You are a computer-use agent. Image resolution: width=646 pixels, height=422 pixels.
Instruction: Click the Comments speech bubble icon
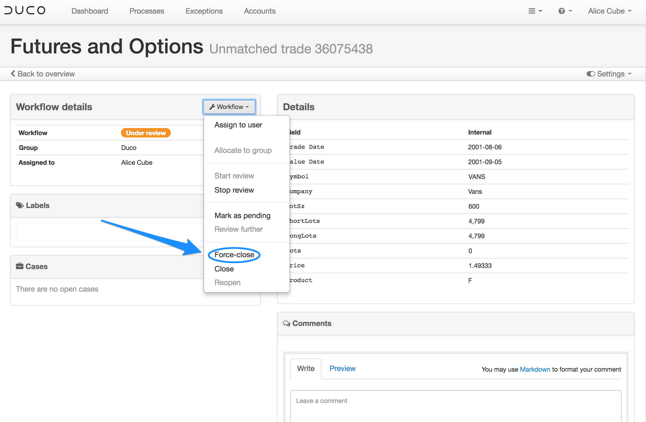287,323
